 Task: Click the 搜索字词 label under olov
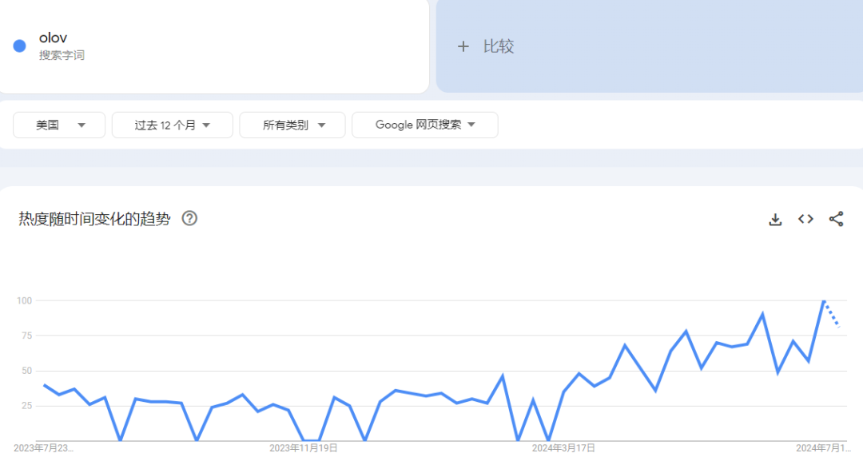point(62,55)
